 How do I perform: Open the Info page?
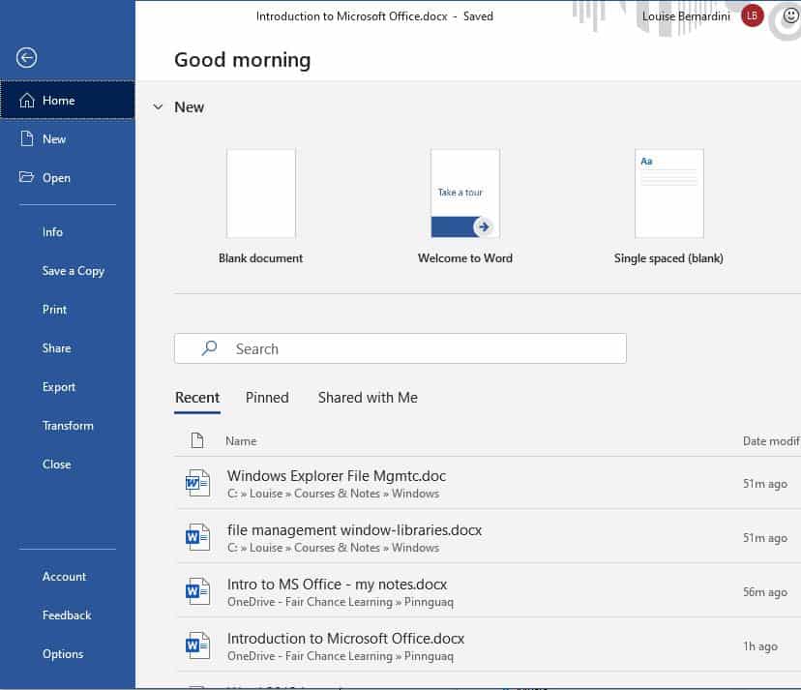(52, 232)
